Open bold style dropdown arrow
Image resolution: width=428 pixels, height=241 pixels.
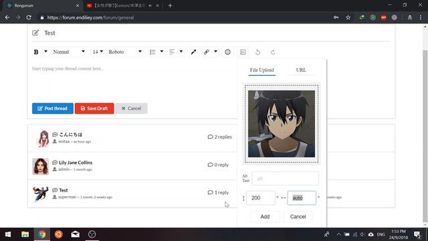coord(45,52)
